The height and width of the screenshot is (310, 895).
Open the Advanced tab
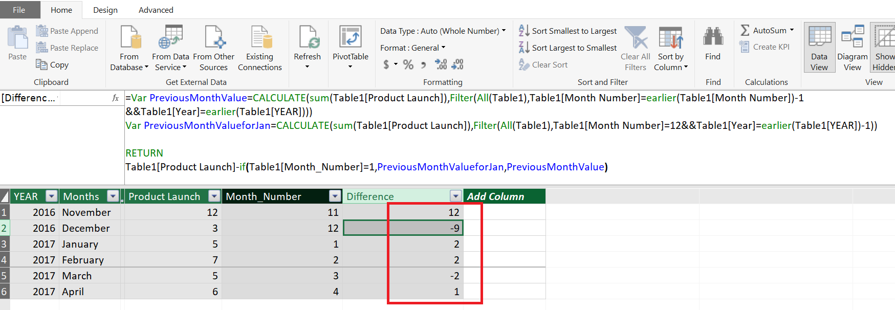(156, 10)
